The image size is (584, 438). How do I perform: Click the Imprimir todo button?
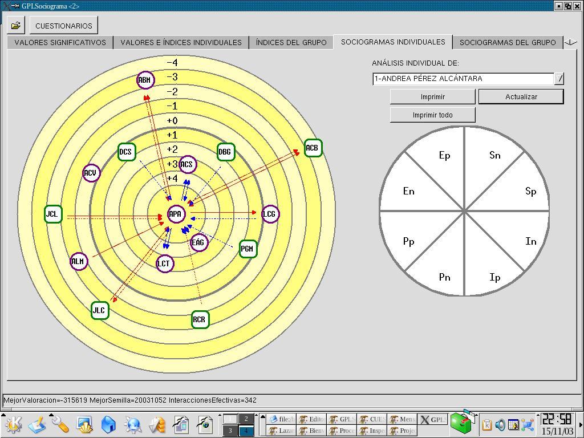[432, 115]
